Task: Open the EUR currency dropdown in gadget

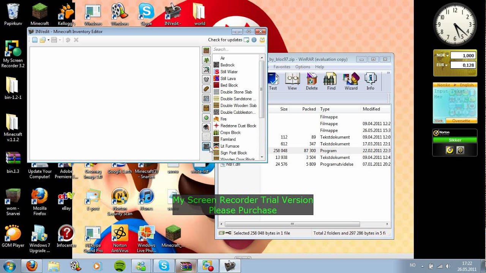Action: click(443, 65)
